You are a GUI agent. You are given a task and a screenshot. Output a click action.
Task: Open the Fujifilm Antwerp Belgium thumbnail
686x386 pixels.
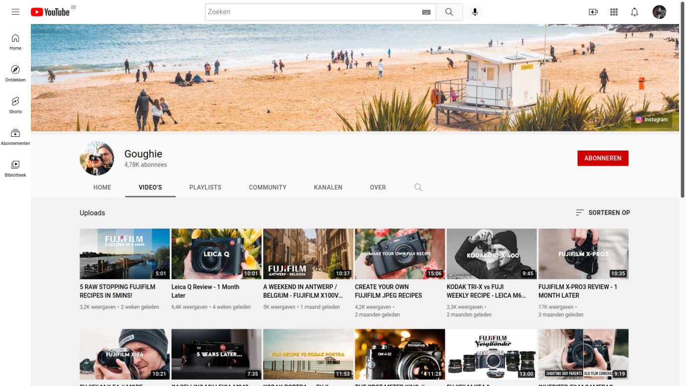308,254
